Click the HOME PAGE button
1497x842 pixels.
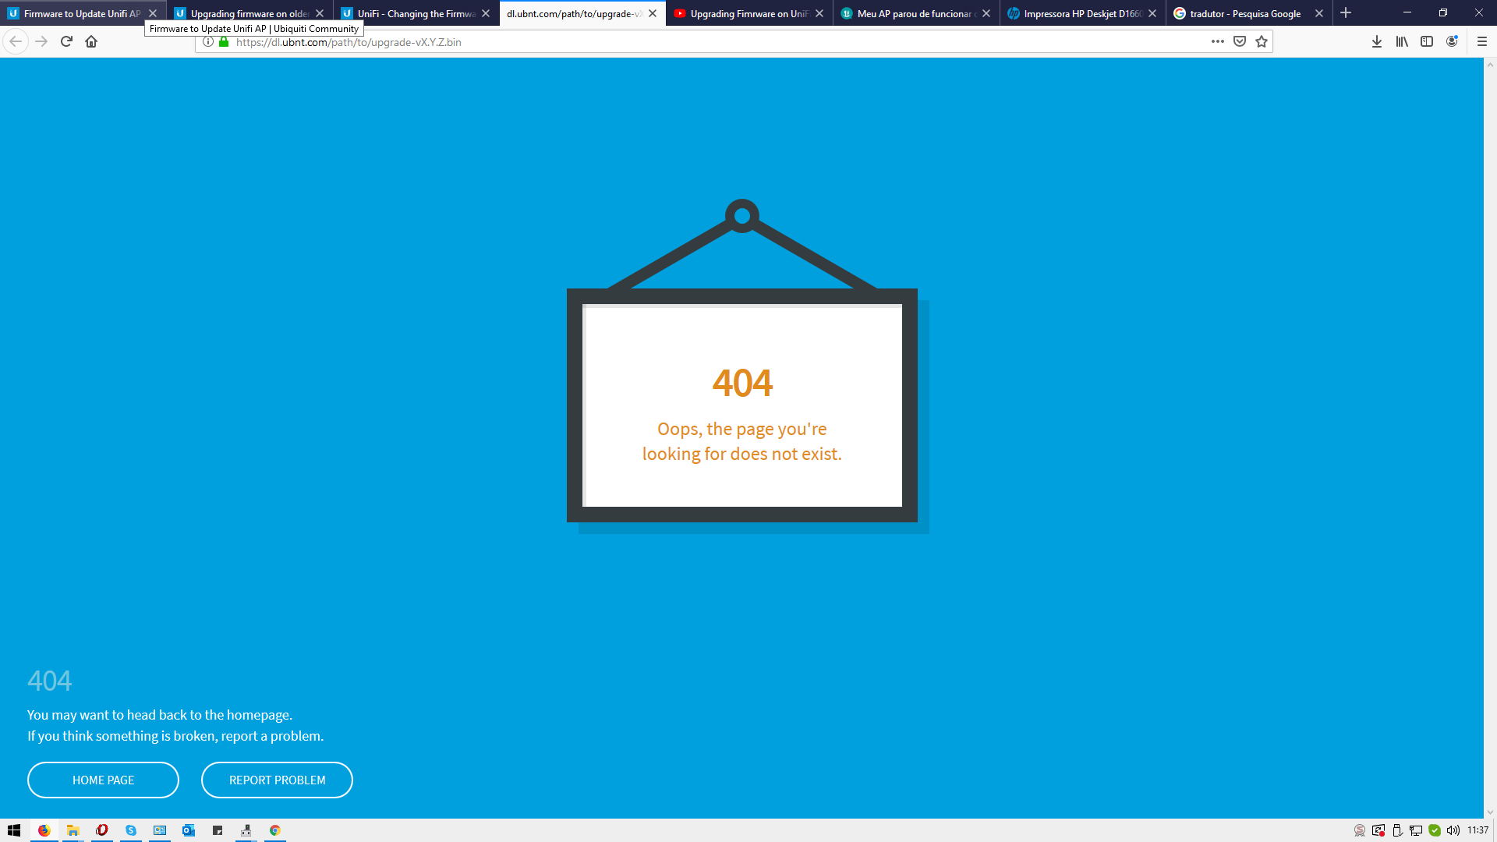pyautogui.click(x=103, y=780)
